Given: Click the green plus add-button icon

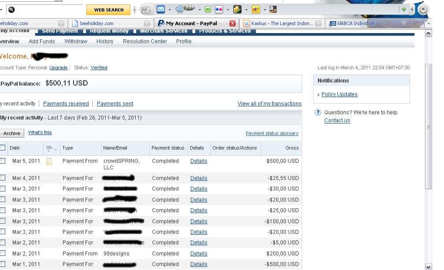Looking at the screenshot, I should click(x=404, y=10).
